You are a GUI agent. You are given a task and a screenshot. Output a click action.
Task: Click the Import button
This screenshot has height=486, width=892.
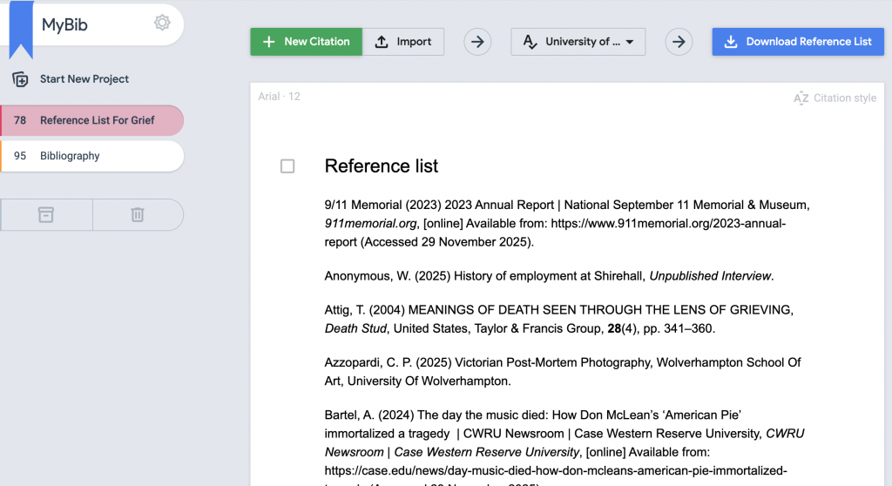403,42
